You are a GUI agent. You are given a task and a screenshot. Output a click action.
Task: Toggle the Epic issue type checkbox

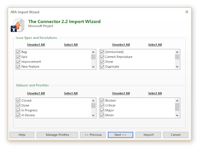pos(18,57)
